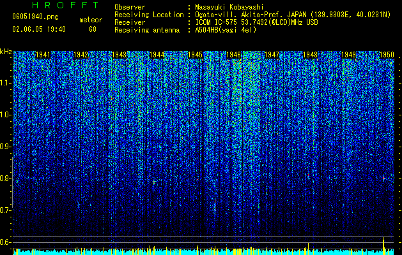Click the Receiver field label
Image resolution: width=402 pixels, height=255 pixels.
(130, 22)
